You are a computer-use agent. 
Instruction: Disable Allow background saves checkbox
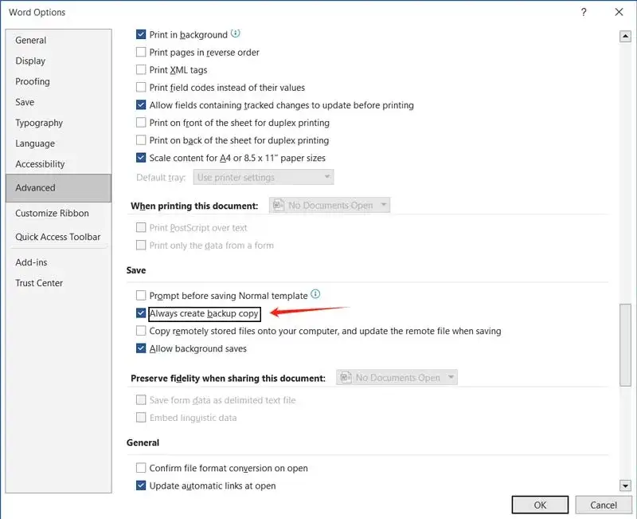[141, 348]
